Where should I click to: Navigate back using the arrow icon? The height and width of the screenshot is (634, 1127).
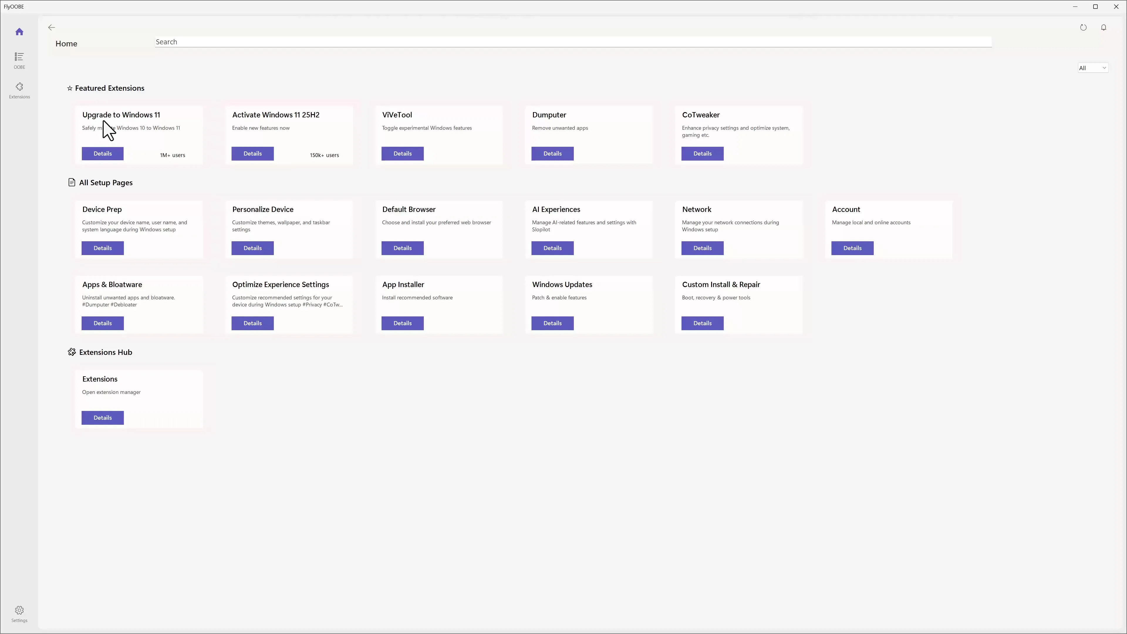point(51,27)
